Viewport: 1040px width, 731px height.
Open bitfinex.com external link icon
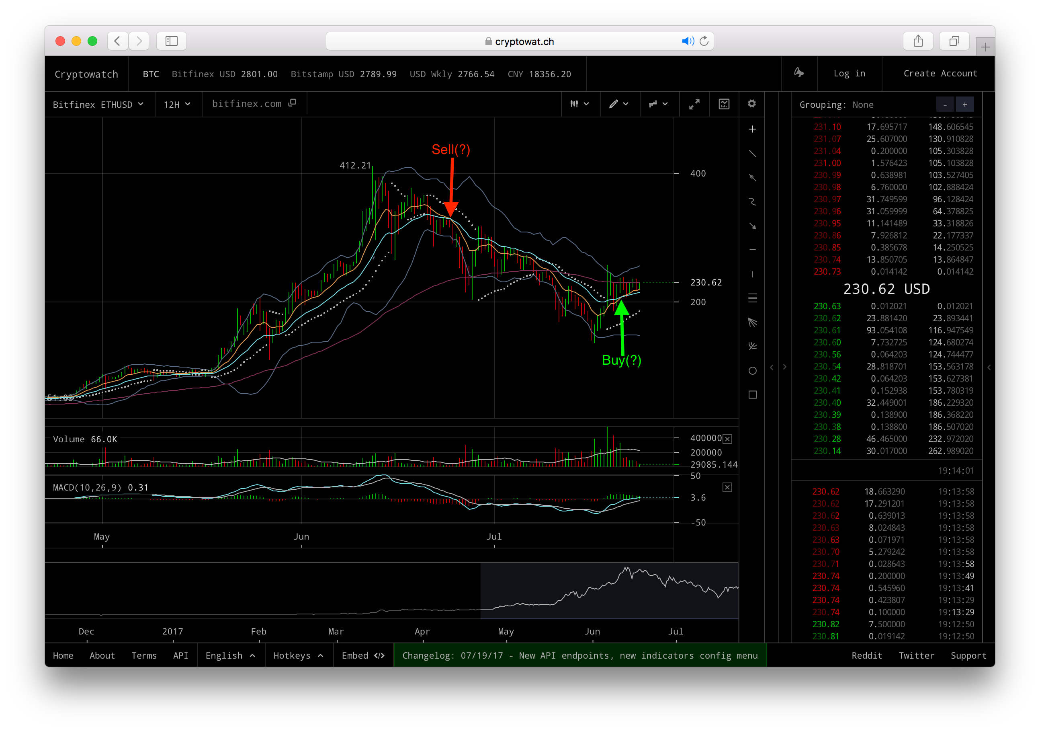point(292,103)
